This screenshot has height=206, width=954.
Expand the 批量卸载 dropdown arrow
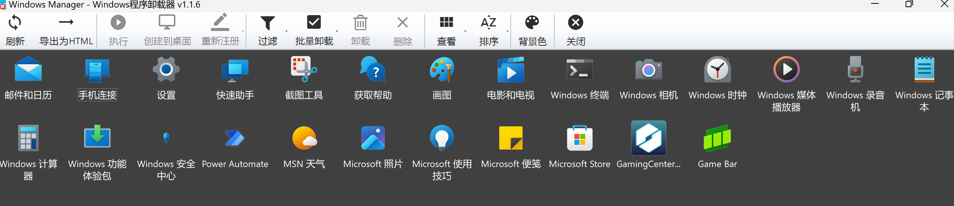(x=337, y=31)
